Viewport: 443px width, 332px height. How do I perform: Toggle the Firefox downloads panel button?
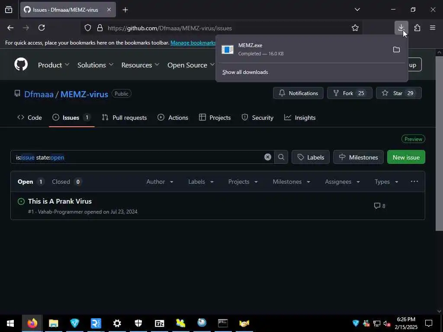tap(401, 28)
